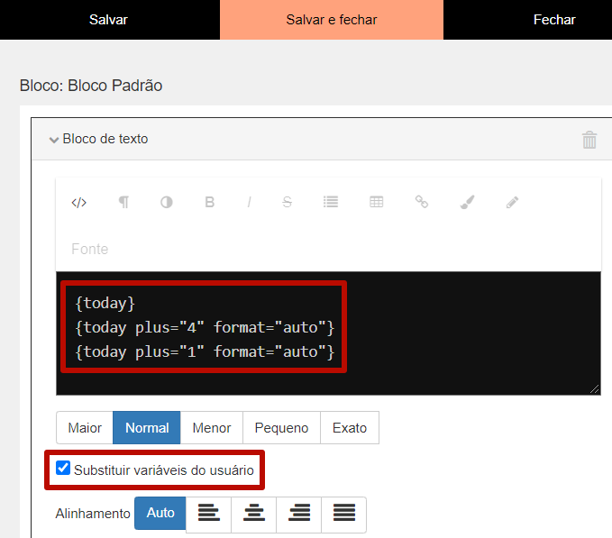Image resolution: width=612 pixels, height=538 pixels.
Task: Choose center alignment button
Action: coord(253,513)
